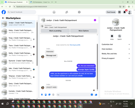Reload the page in Chrome
The width and height of the screenshot is (135, 108).
pos(10,6)
